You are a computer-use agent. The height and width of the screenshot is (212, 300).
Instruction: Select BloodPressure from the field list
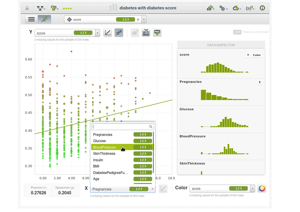click(105, 147)
